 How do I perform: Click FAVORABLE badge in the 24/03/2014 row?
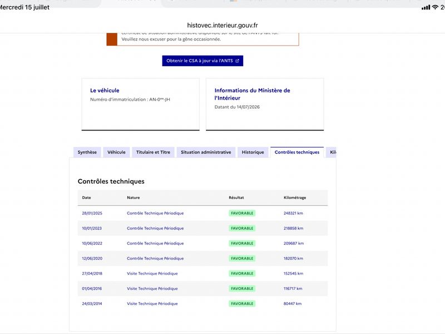tap(242, 303)
